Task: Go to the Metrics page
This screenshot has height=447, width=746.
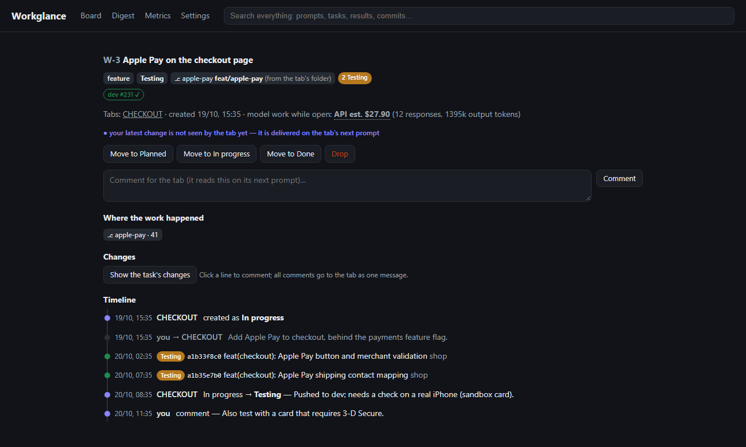Action: click(x=158, y=15)
